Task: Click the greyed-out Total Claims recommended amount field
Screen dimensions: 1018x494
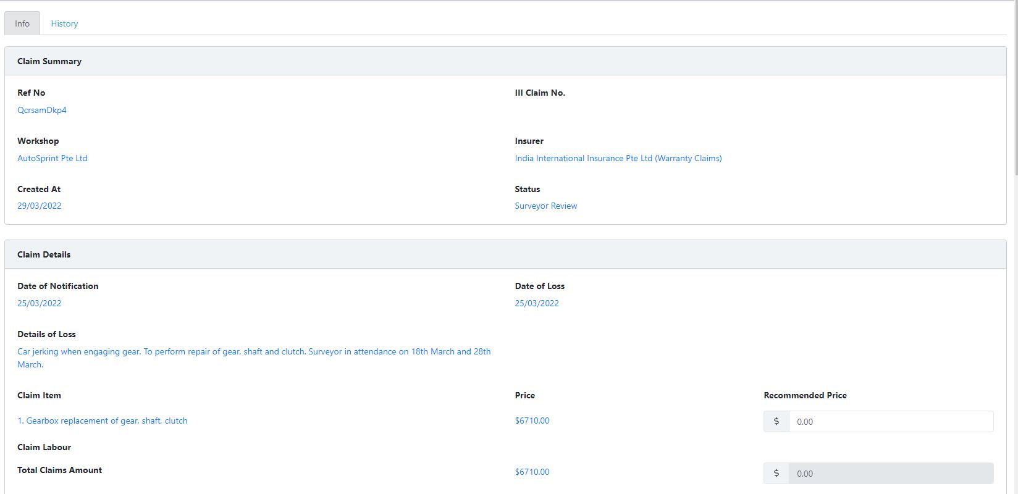Action: click(x=890, y=474)
